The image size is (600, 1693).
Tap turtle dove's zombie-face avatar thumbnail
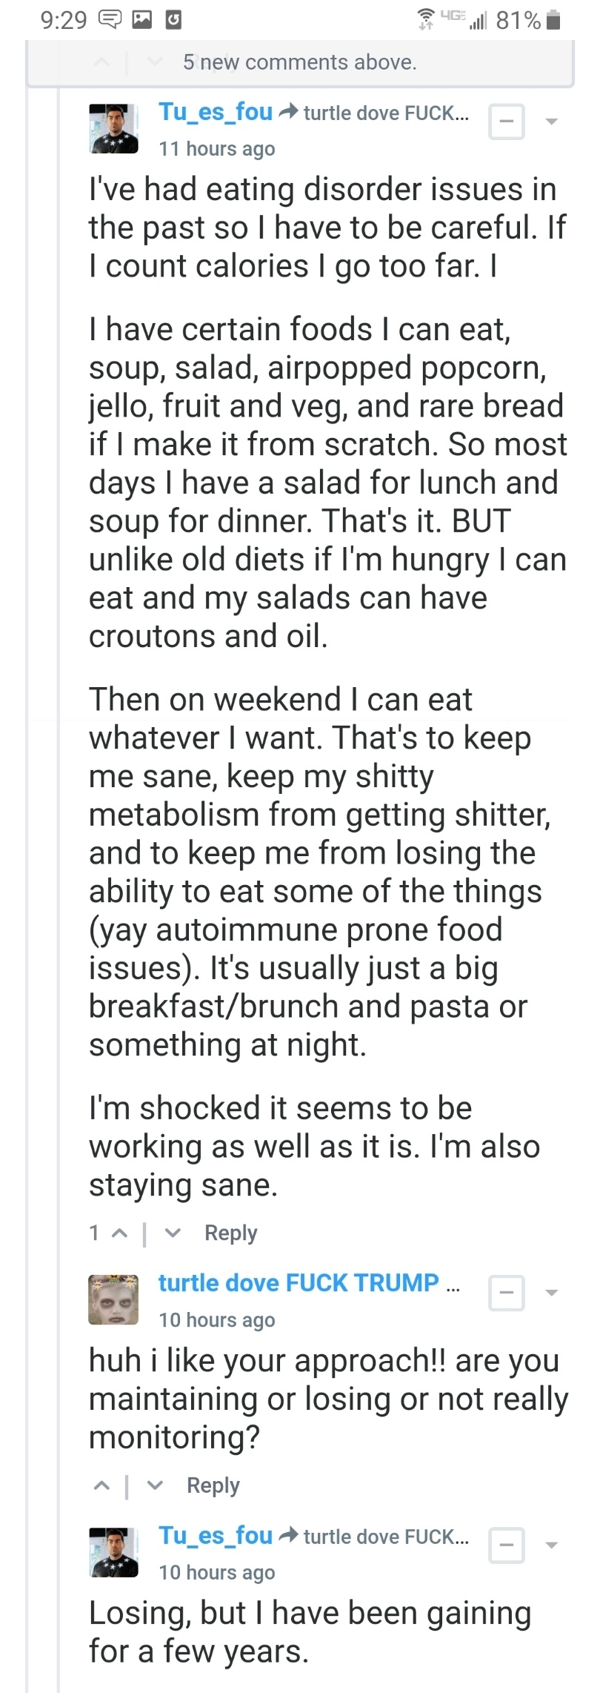(x=113, y=1299)
